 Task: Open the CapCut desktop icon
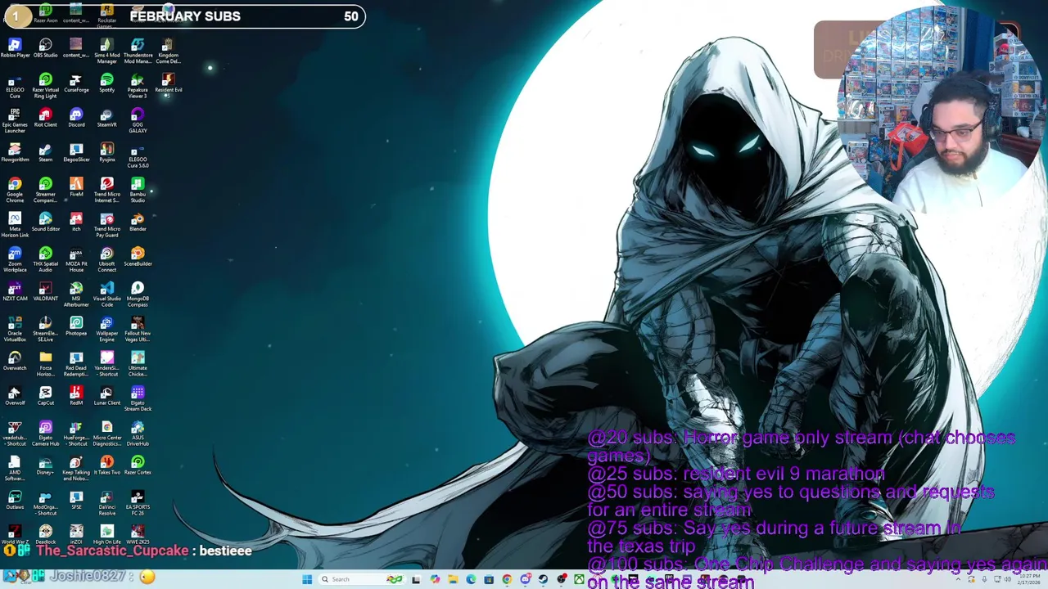pos(45,396)
